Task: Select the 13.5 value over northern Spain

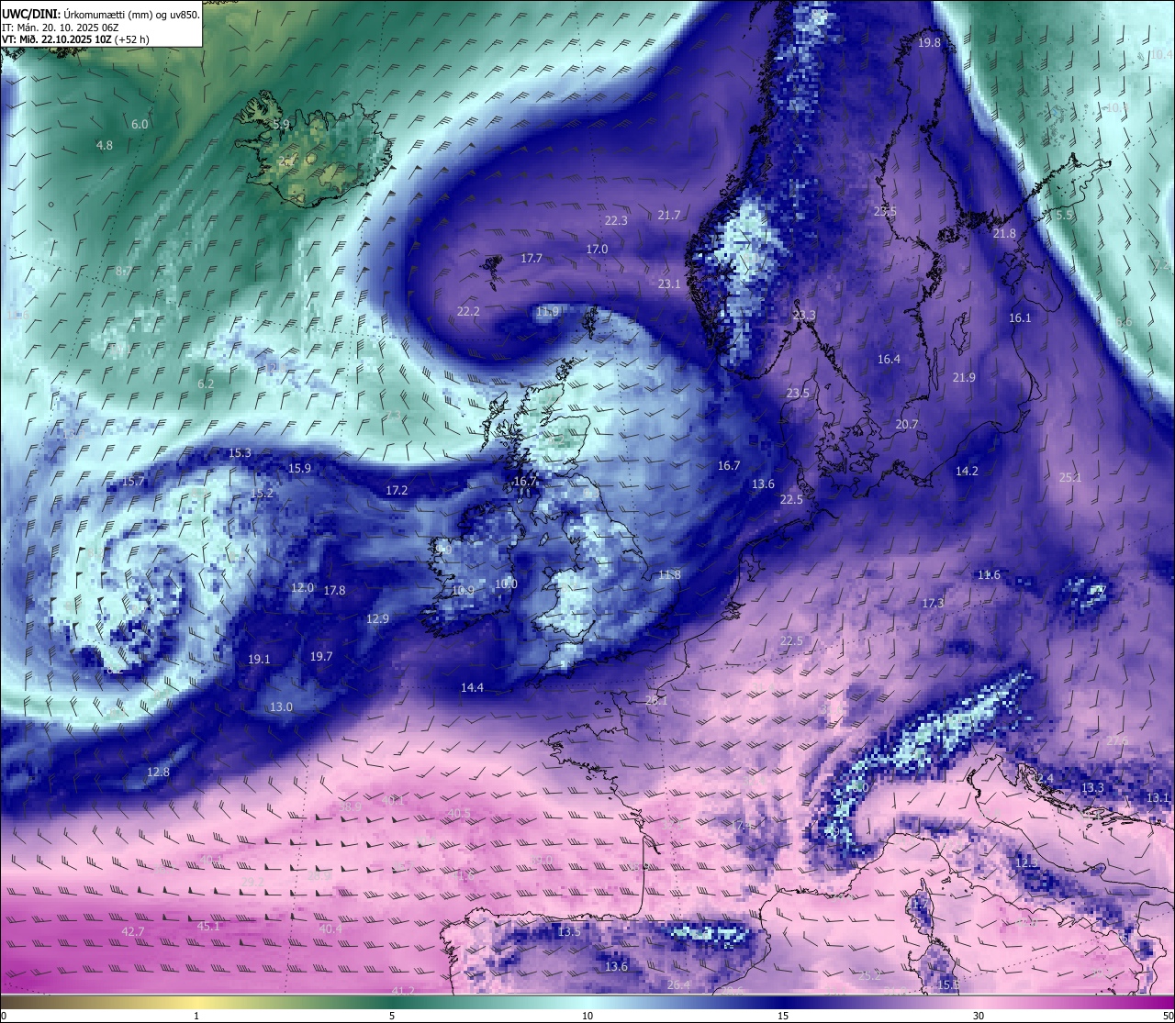Action: point(569,931)
